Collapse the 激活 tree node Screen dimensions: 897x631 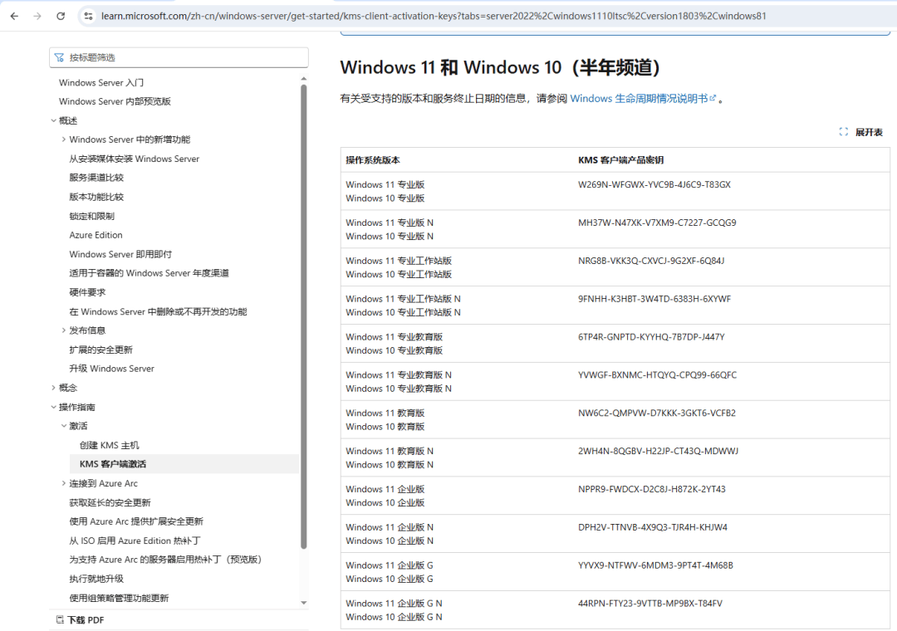63,426
